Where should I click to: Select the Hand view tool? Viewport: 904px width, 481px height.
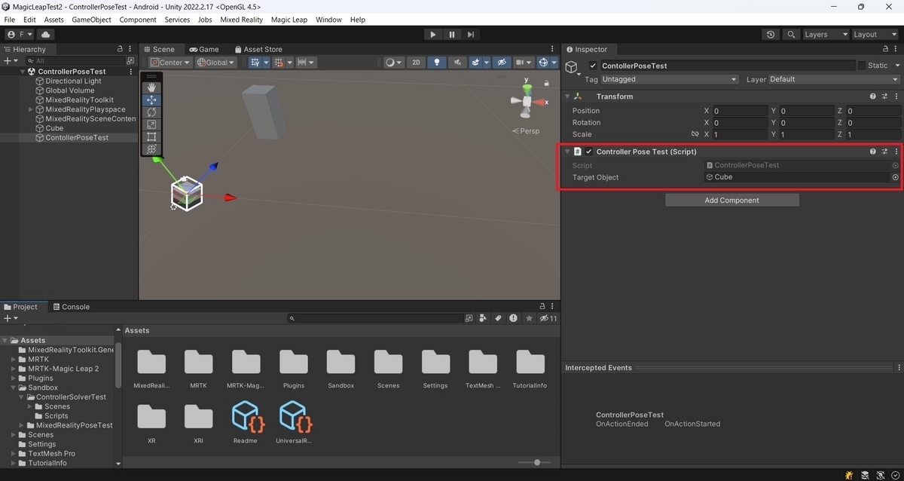tap(151, 87)
